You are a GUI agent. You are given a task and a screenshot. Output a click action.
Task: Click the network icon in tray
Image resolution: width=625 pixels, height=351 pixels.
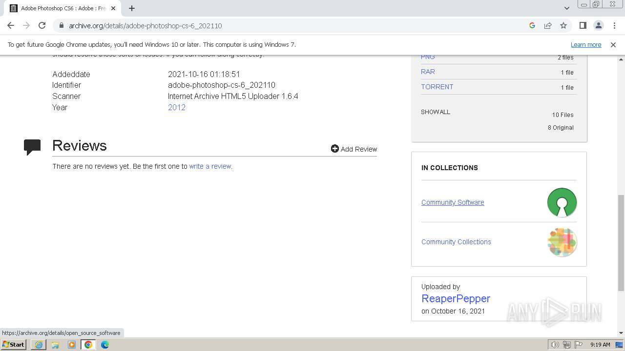tap(567, 345)
